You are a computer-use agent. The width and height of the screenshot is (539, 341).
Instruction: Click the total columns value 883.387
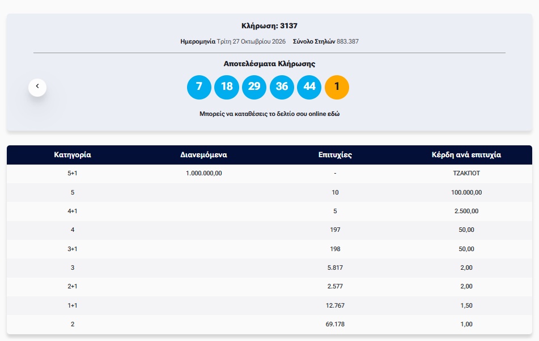(x=347, y=41)
